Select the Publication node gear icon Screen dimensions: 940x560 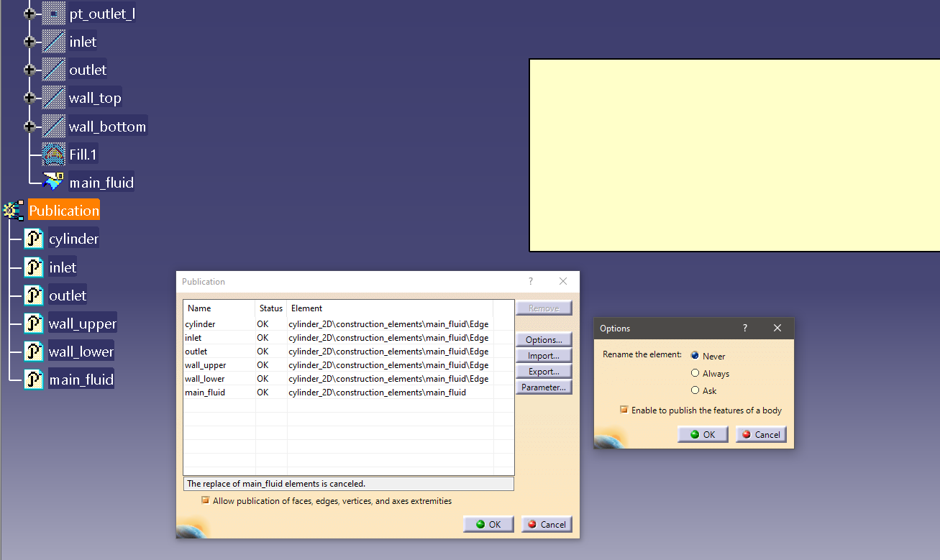(x=13, y=211)
